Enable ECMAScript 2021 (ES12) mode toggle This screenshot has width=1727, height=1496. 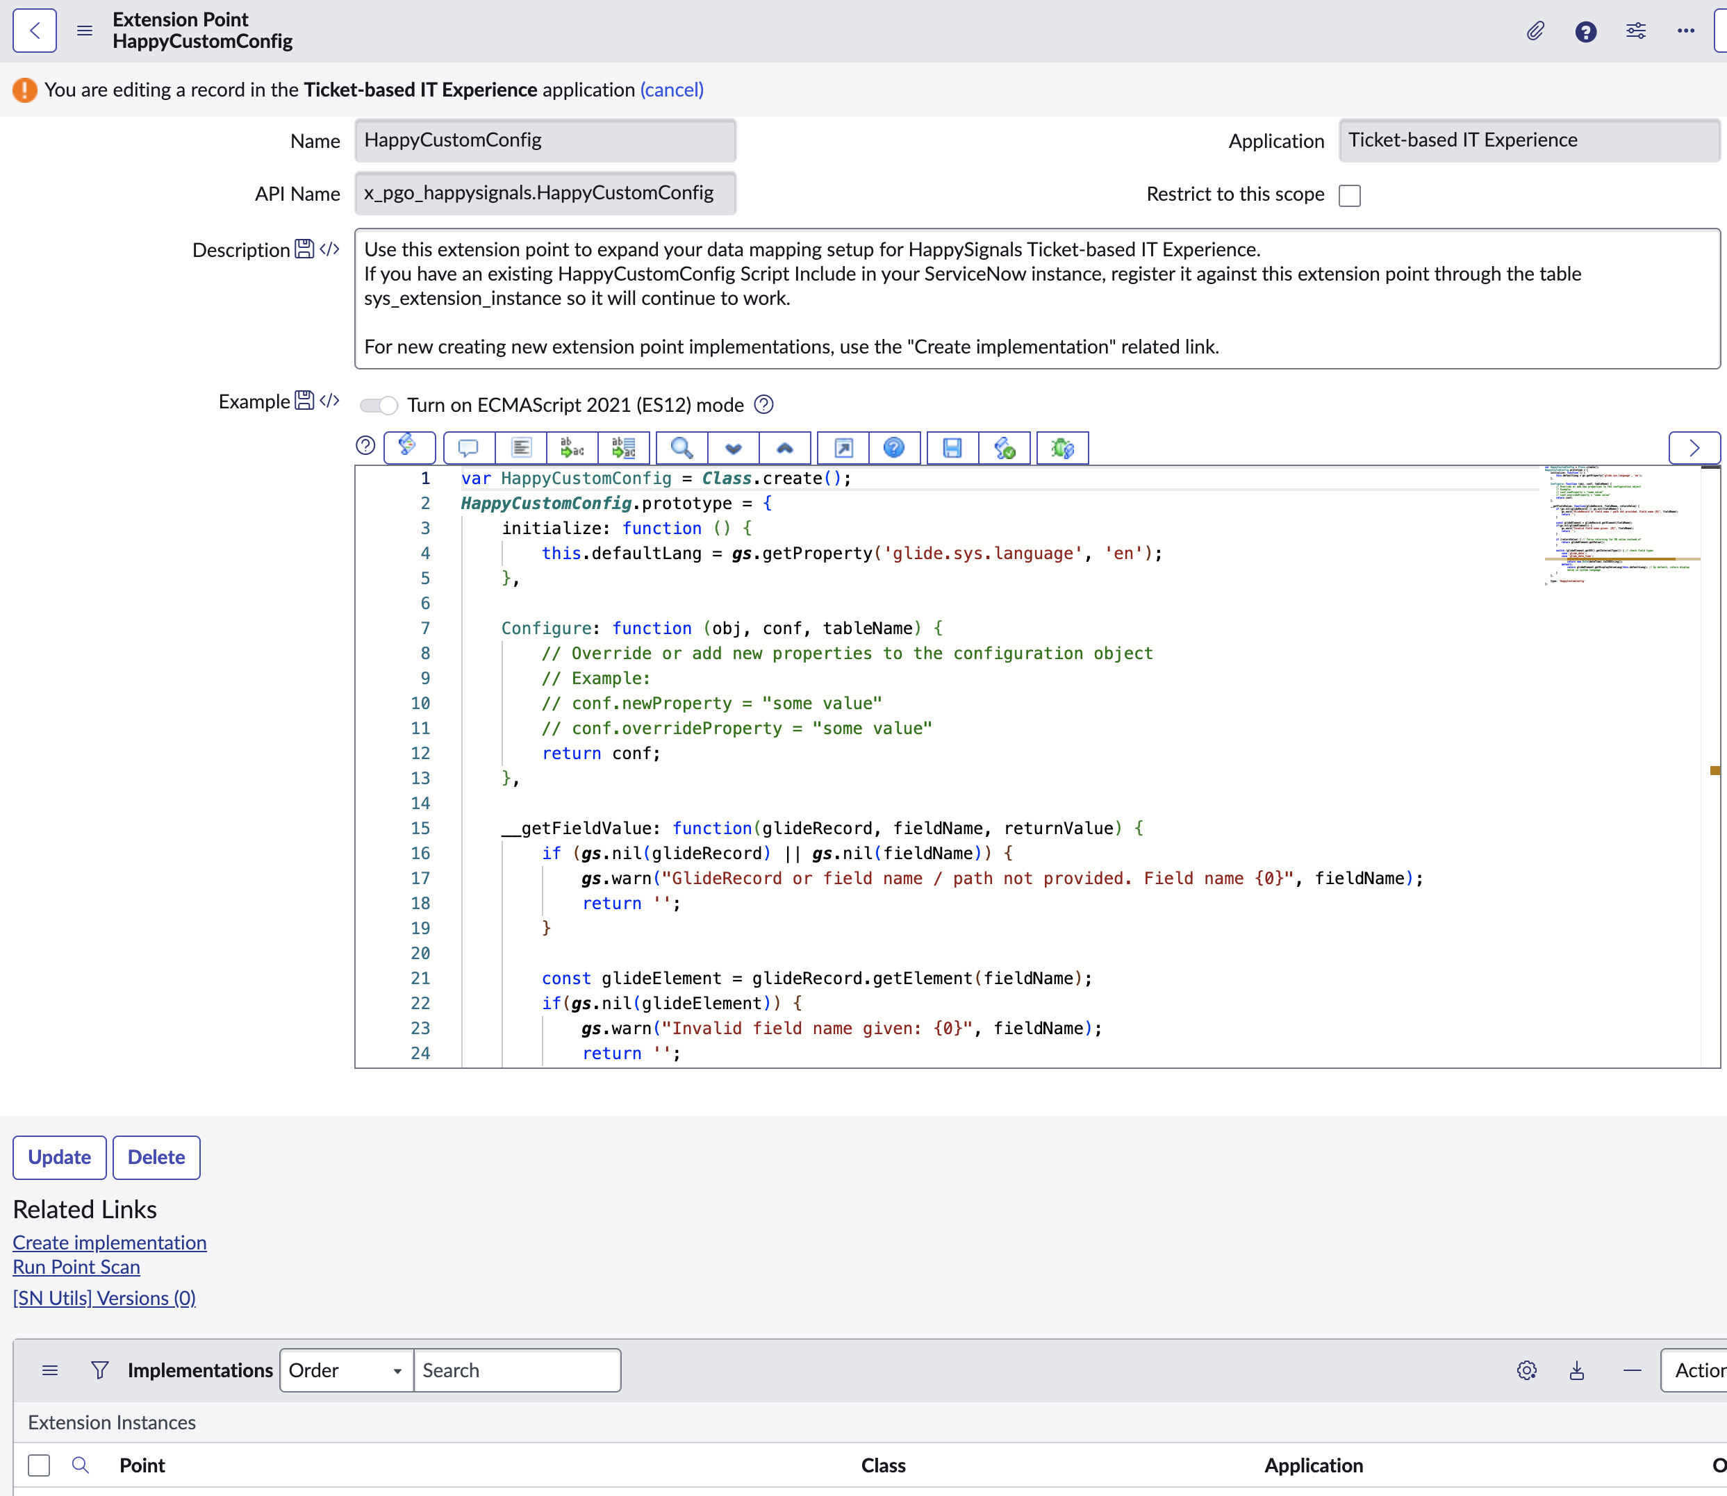[379, 406]
